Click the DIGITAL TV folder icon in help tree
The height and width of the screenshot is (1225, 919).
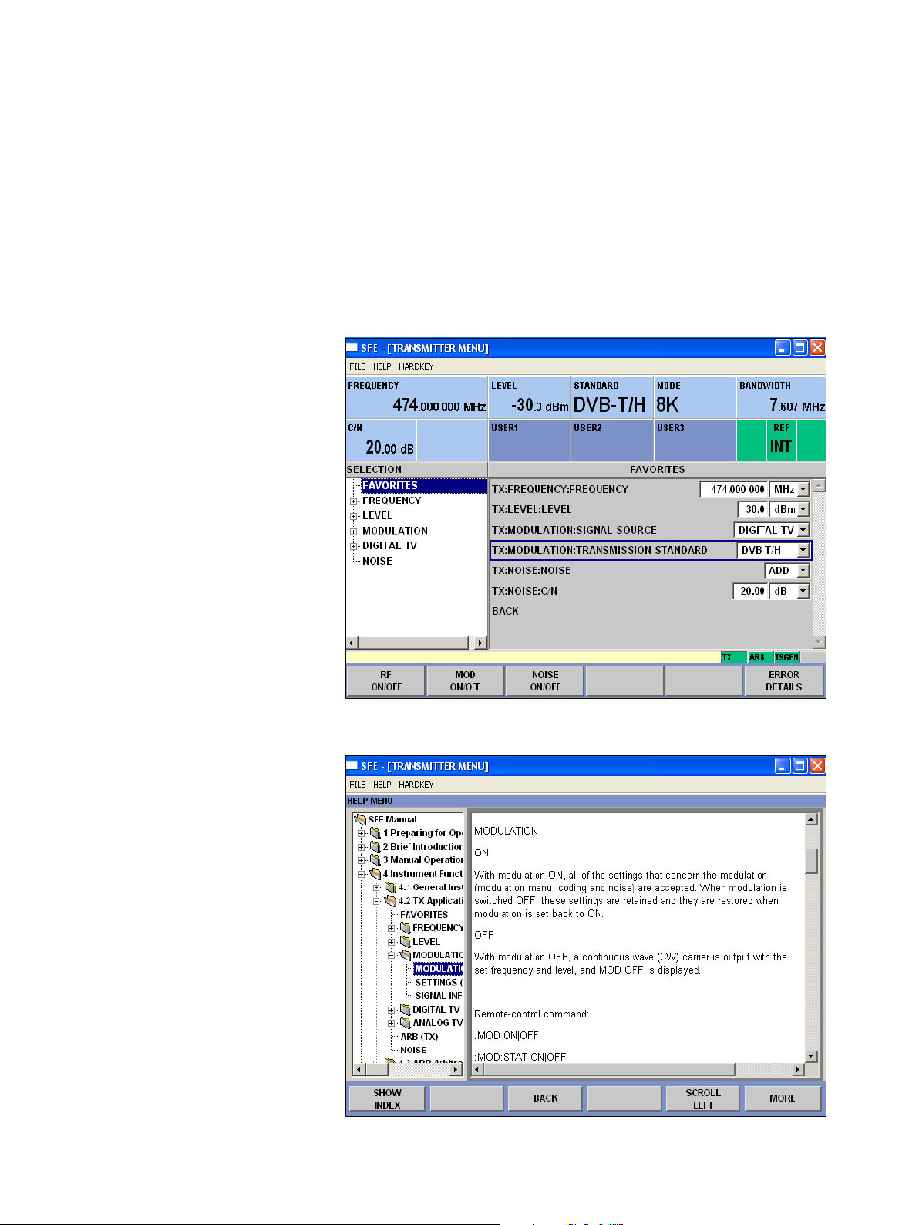coord(405,1010)
